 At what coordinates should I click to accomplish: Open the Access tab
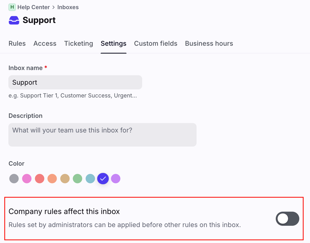click(45, 43)
